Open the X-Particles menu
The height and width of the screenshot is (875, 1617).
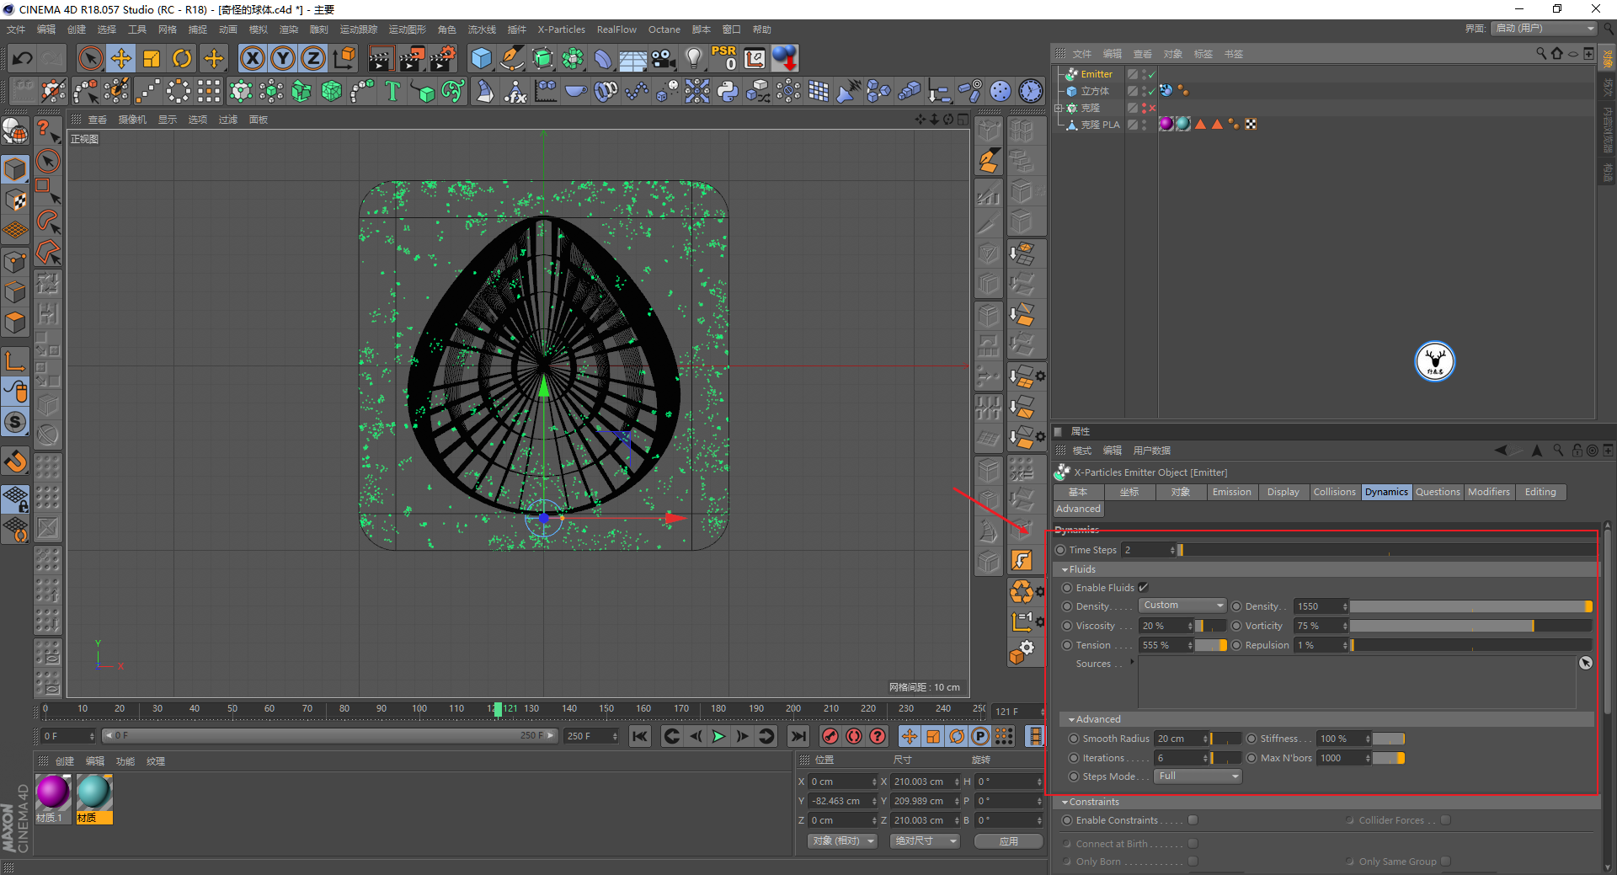(x=561, y=29)
